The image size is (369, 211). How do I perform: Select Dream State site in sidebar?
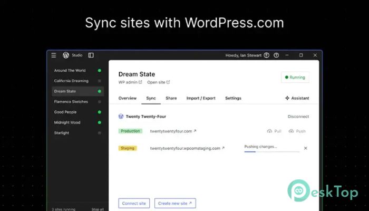[77, 91]
